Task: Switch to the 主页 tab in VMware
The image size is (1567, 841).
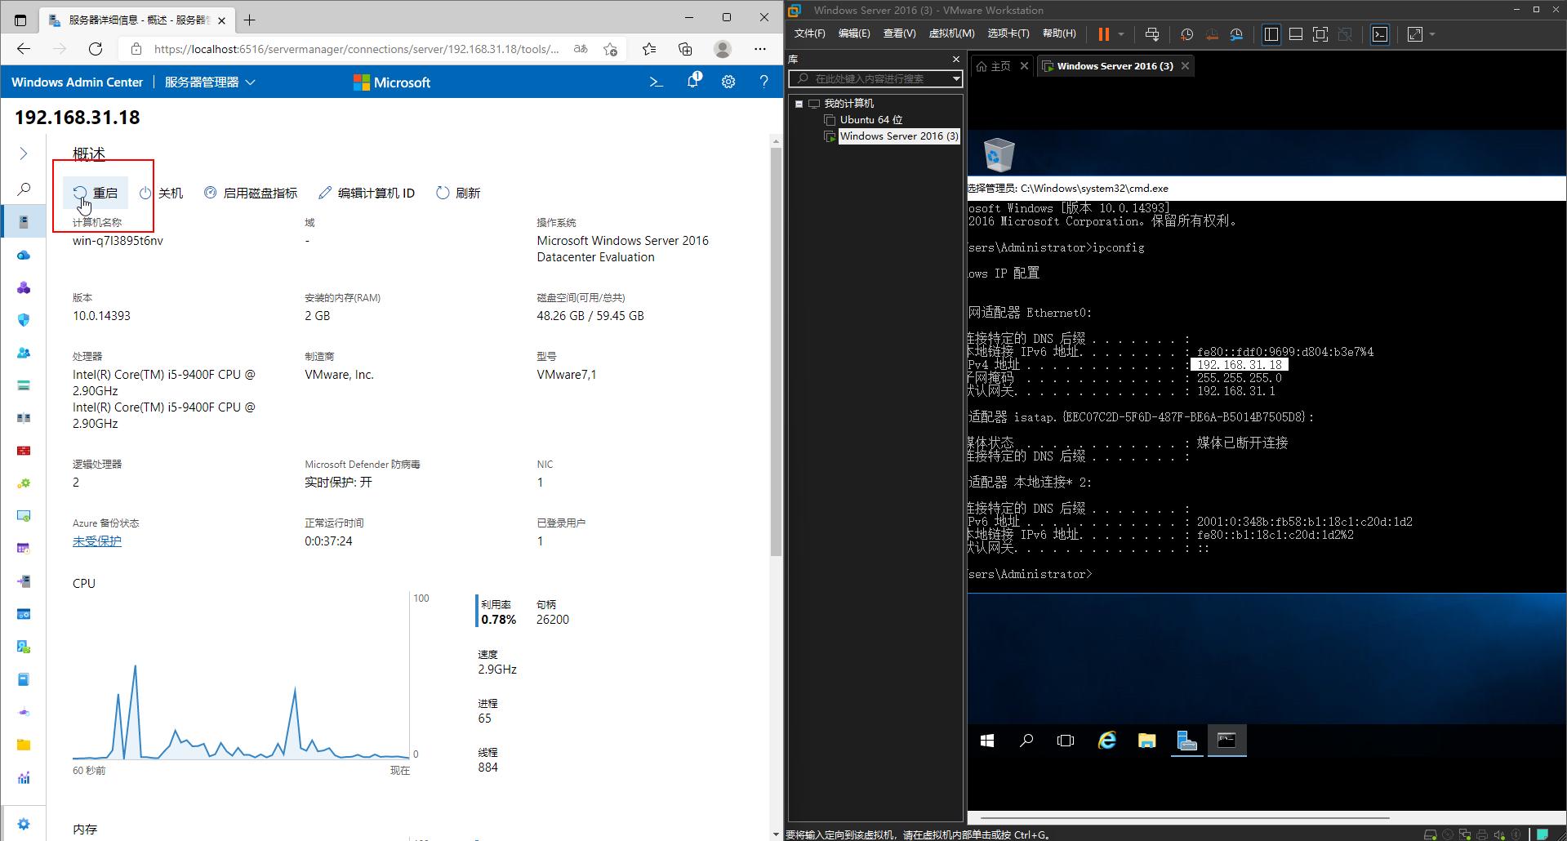Action: click(995, 66)
